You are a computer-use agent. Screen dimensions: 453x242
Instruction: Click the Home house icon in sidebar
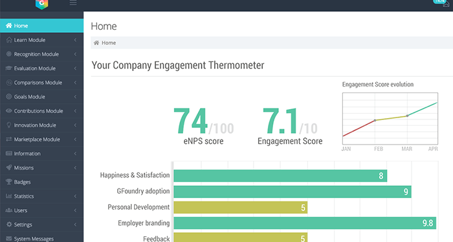coord(9,26)
